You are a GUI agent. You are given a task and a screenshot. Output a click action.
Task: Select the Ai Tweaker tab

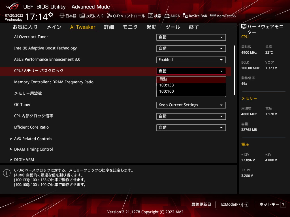pos(83,27)
